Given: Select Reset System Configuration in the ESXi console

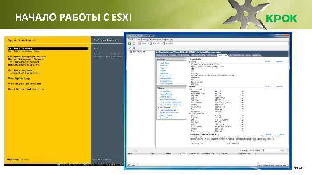Looking at the screenshot, I should point(26,89).
